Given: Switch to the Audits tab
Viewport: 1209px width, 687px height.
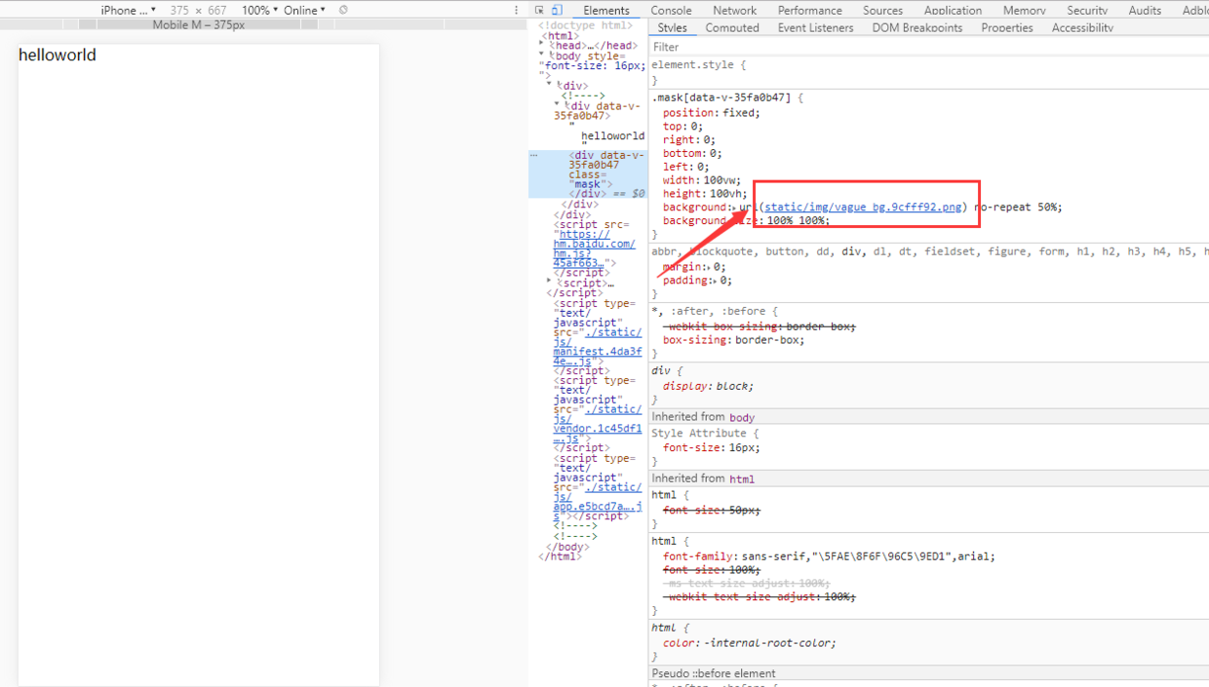Looking at the screenshot, I should [1145, 10].
